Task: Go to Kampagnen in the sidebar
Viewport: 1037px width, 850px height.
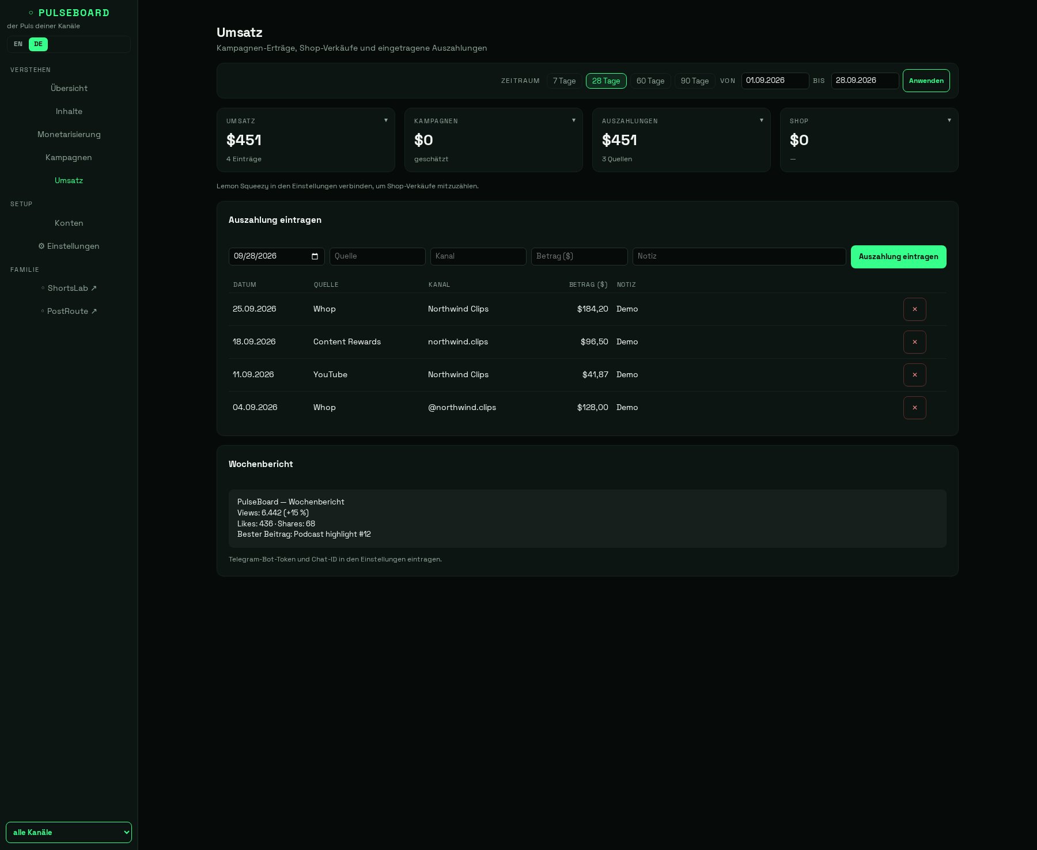Action: point(69,157)
